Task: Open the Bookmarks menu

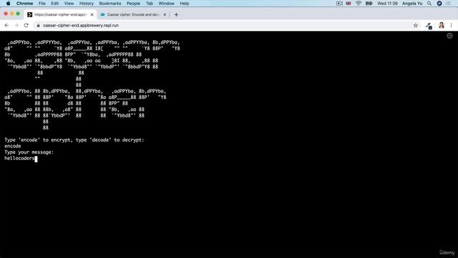Action: [x=110, y=4]
